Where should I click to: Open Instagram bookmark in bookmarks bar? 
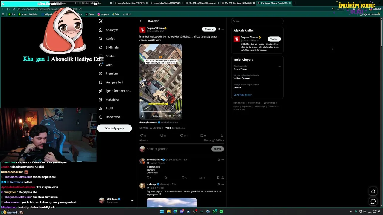click(103, 14)
